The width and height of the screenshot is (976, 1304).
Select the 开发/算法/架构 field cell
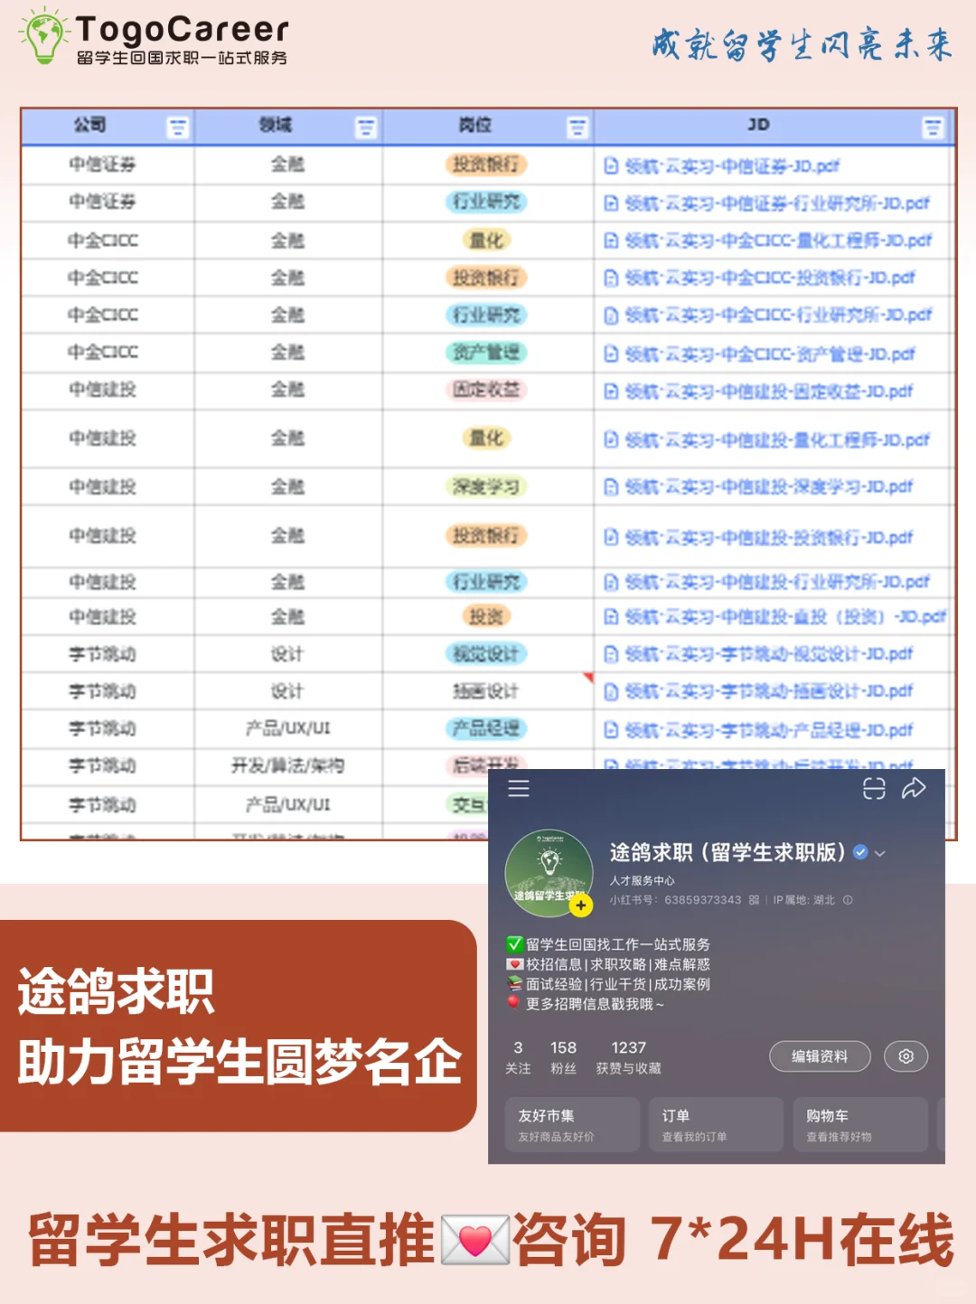pos(287,765)
